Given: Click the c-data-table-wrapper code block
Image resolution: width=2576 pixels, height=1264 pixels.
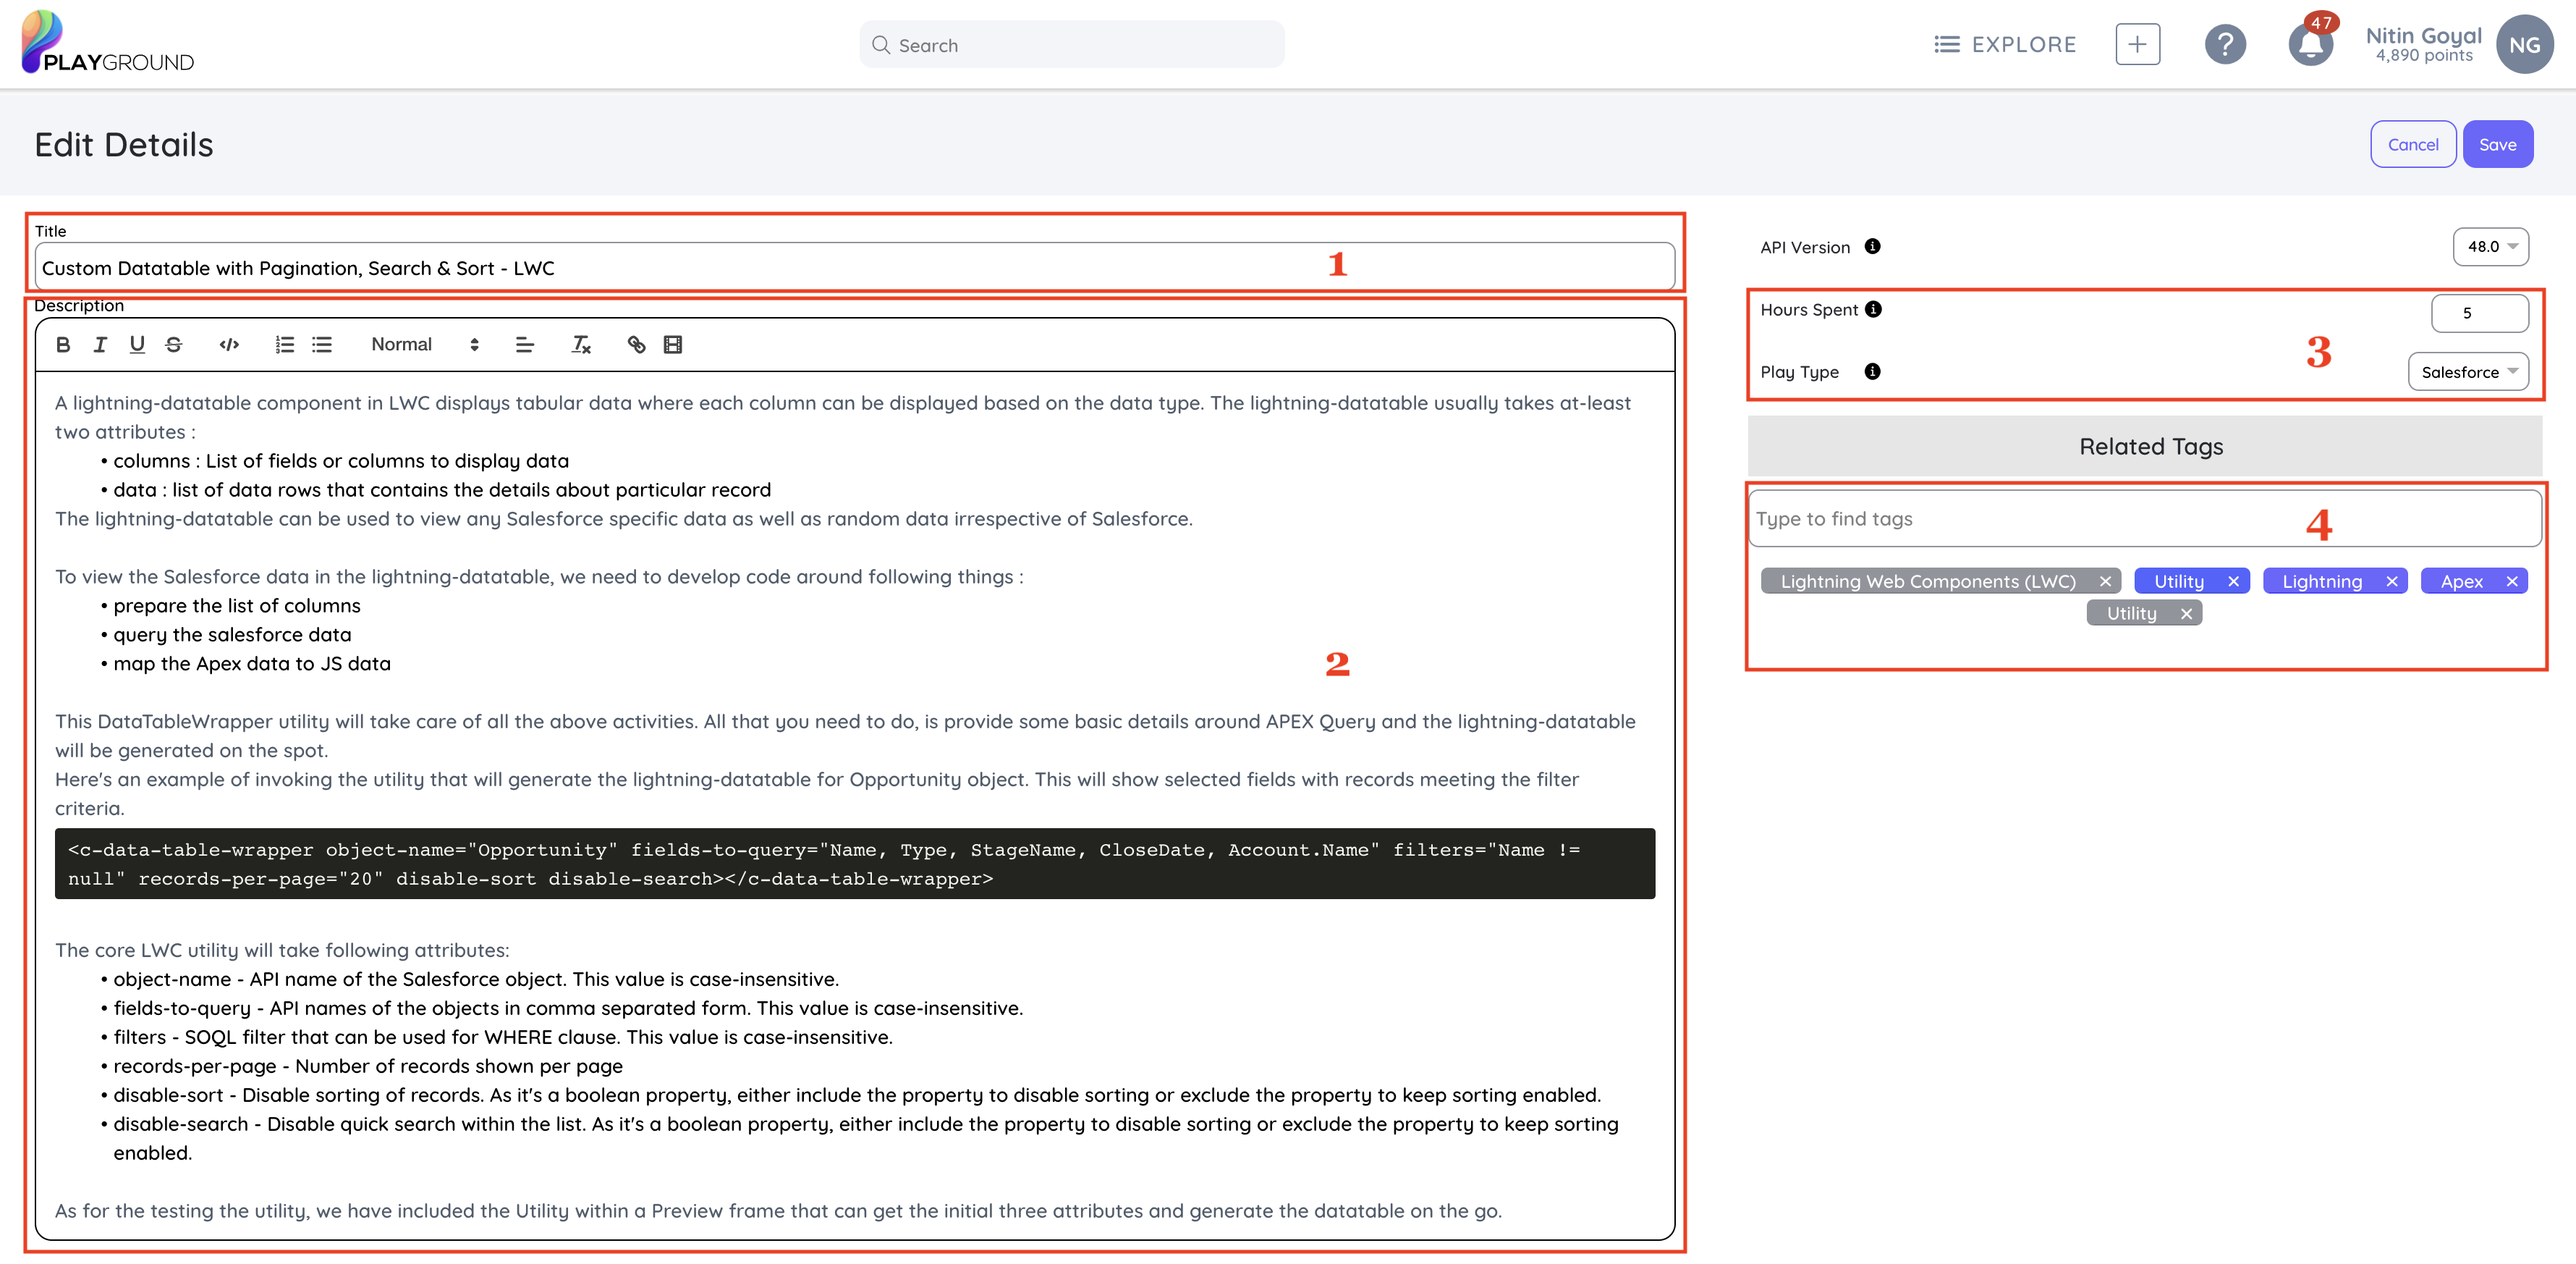Looking at the screenshot, I should click(x=855, y=864).
